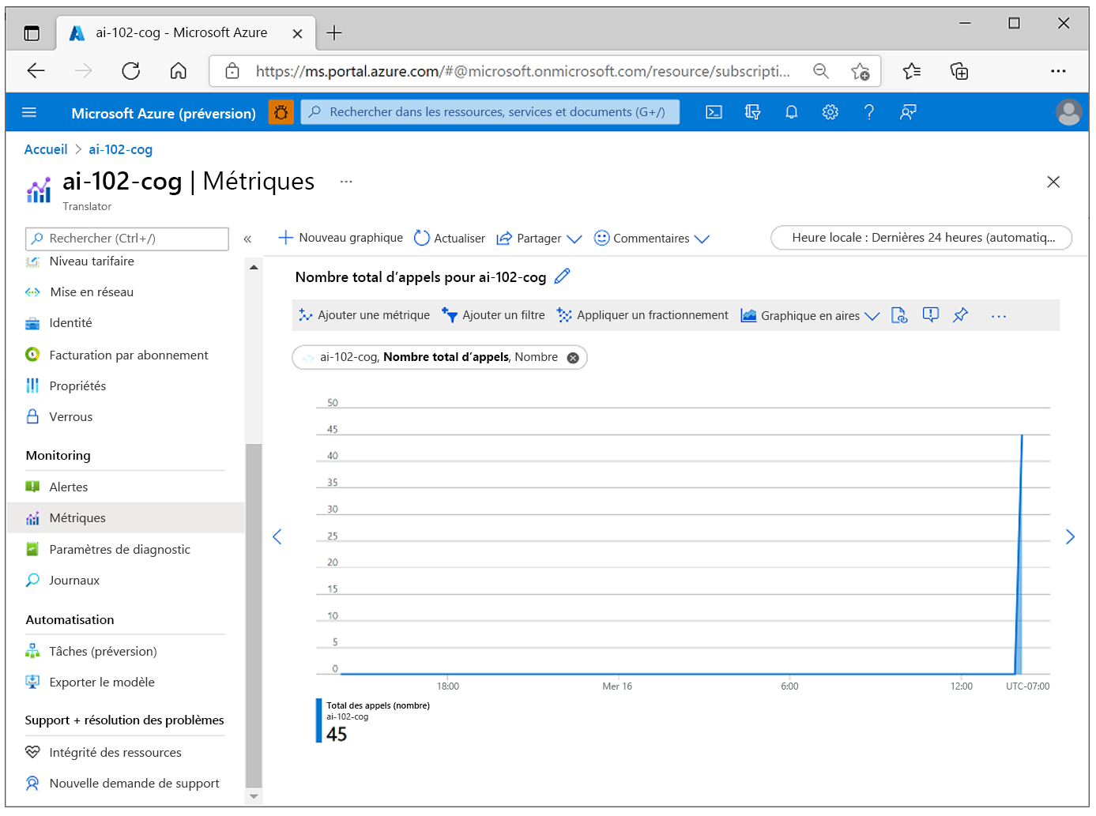Go to browser home page

[179, 71]
